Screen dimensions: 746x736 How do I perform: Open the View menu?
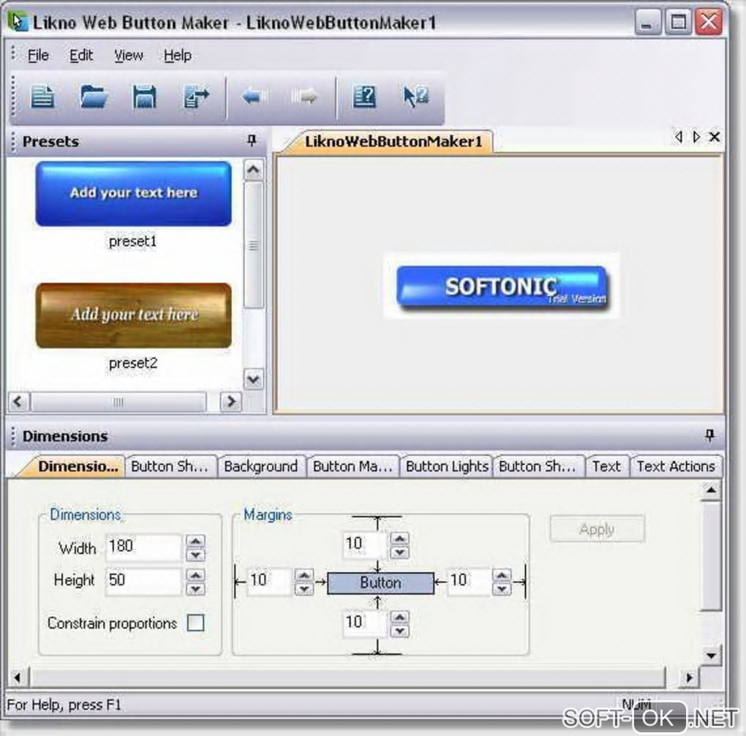click(x=129, y=56)
